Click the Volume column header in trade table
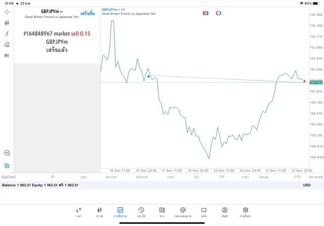324x226 pixels. pyautogui.click(x=142, y=177)
